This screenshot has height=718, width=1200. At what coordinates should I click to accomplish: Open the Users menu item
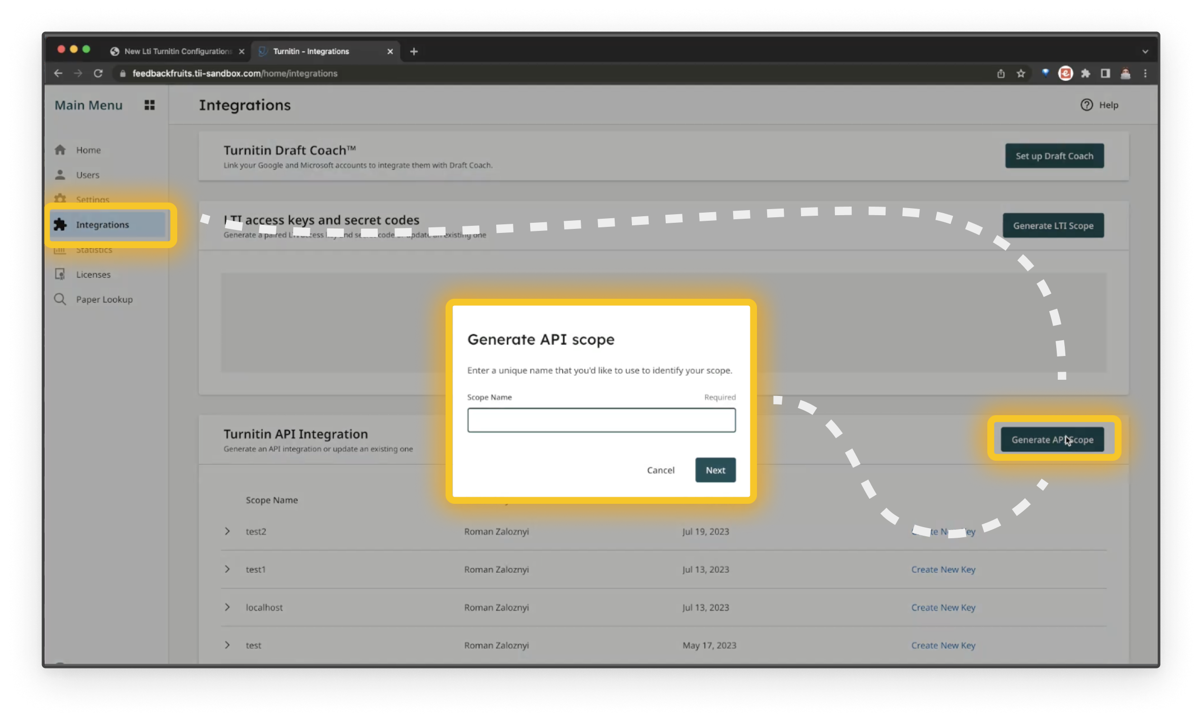tap(88, 175)
